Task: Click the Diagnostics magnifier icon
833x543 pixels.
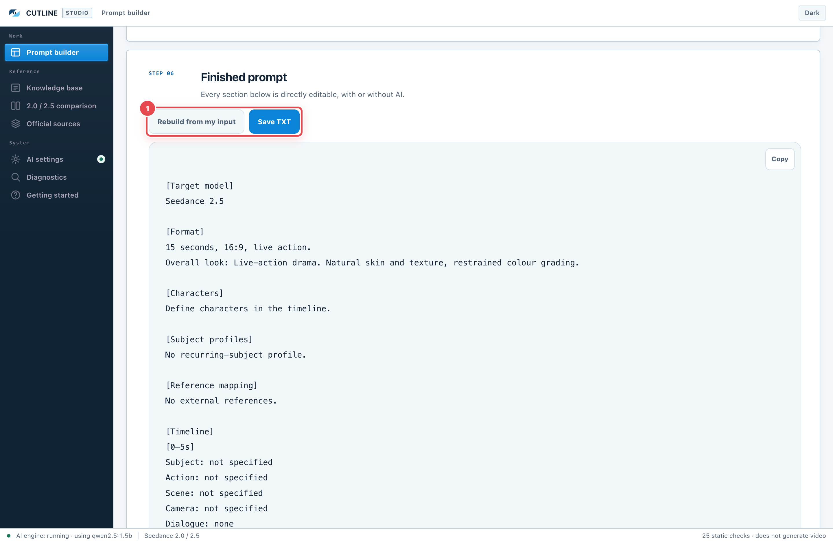Action: pyautogui.click(x=15, y=177)
